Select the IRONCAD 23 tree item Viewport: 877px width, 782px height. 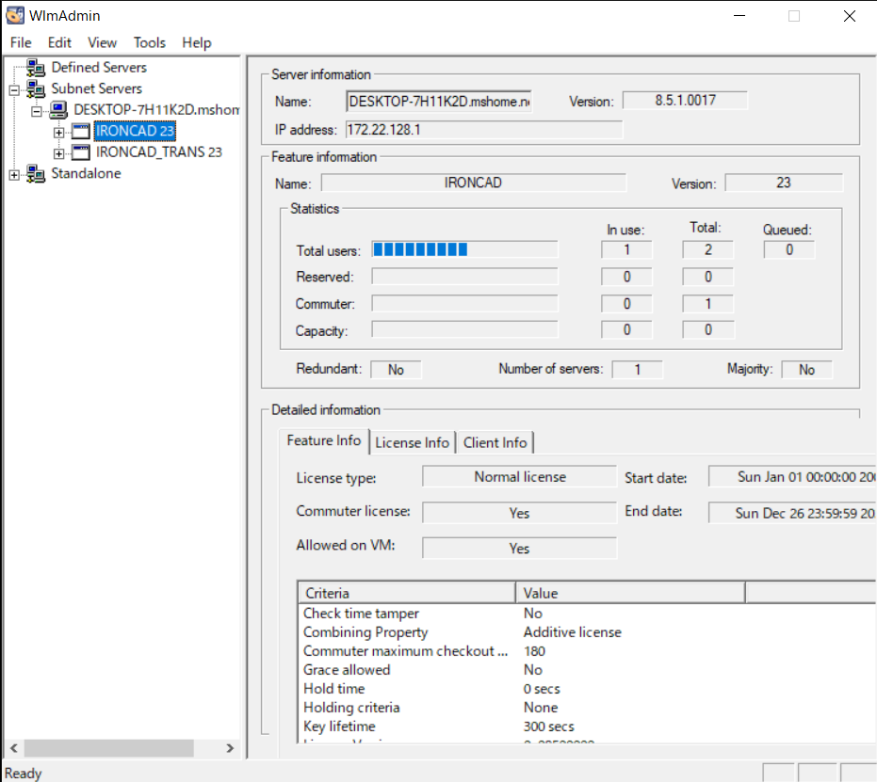(135, 131)
